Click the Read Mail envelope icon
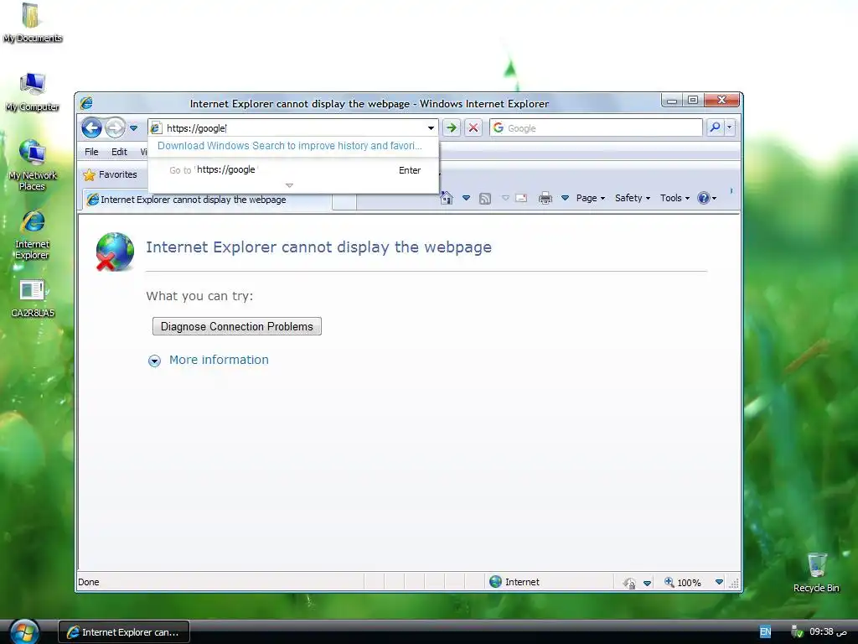Viewport: 858px width, 644px height. point(521,198)
